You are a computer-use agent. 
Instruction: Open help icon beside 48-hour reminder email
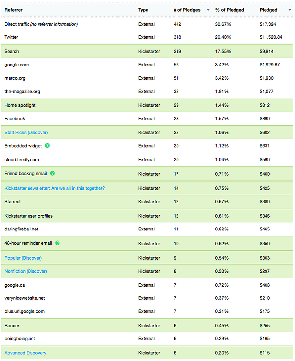point(57,243)
